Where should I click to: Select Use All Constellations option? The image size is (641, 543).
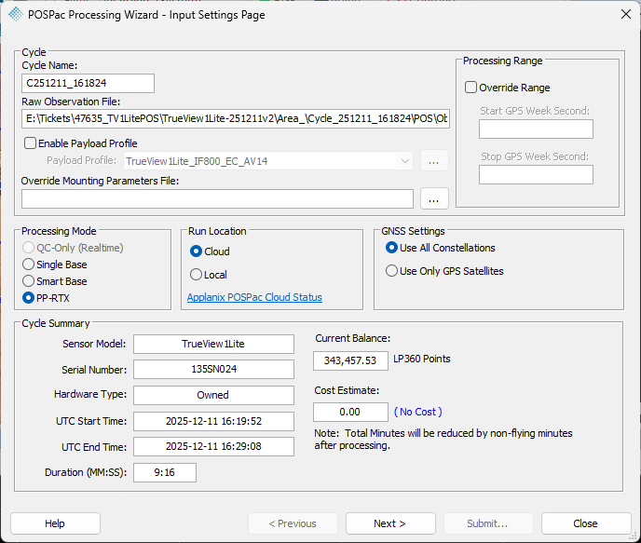pos(391,248)
